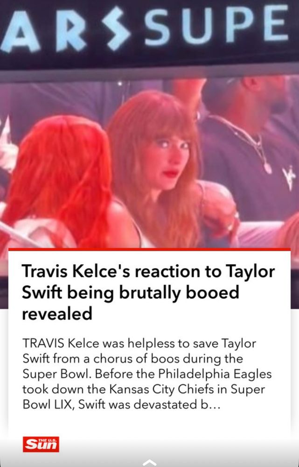Tap the capitalized word TRAVIS starting summary
299x467 pixels.
[43, 343]
